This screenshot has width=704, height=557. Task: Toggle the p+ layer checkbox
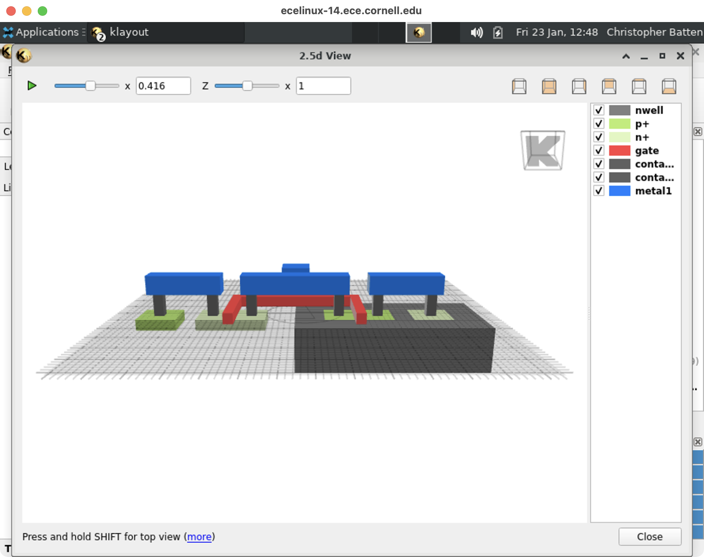(x=599, y=124)
